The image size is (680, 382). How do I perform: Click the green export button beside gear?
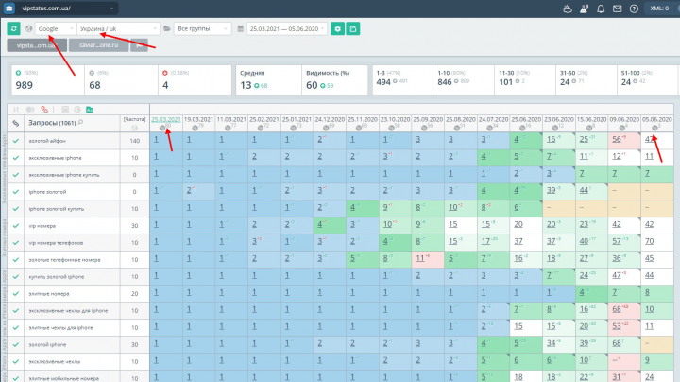pyautogui.click(x=353, y=28)
